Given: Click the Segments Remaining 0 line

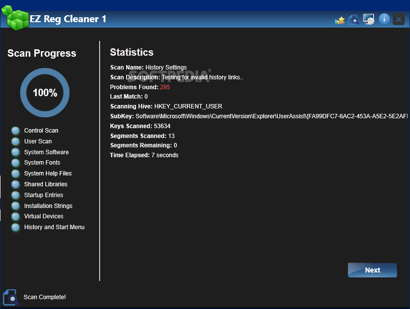Looking at the screenshot, I should point(143,145).
